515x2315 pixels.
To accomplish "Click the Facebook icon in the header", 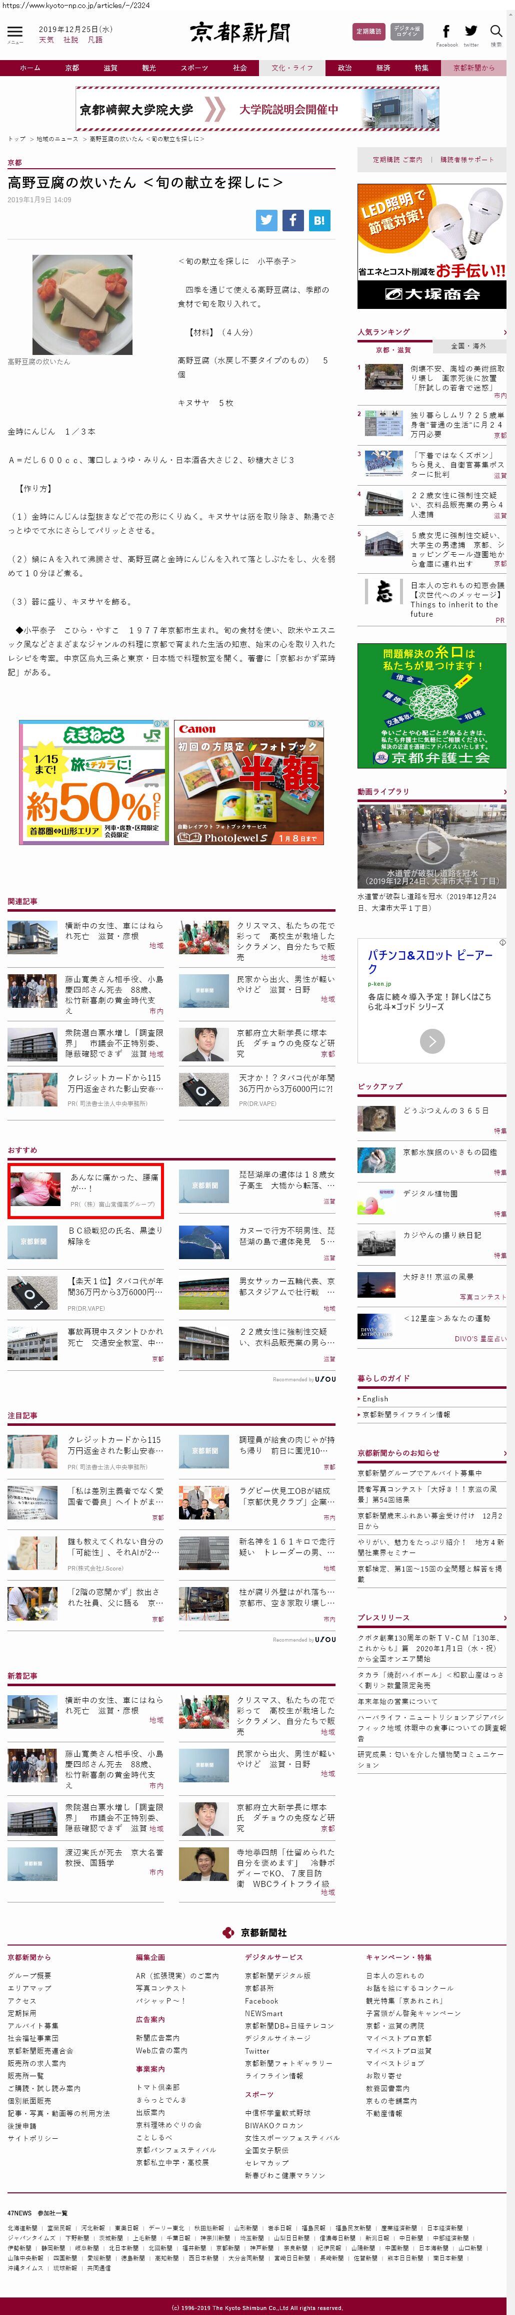I will pos(446,32).
